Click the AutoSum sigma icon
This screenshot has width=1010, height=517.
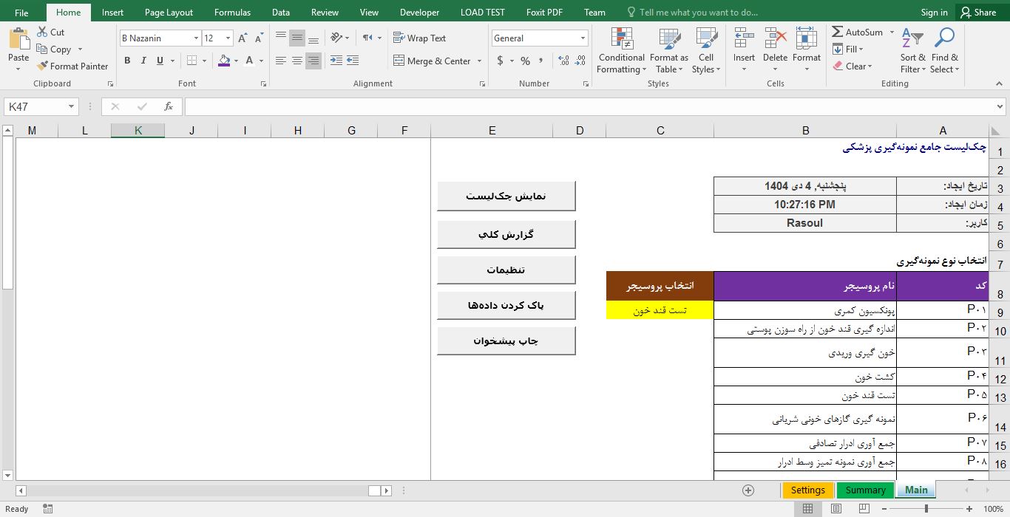[838, 32]
